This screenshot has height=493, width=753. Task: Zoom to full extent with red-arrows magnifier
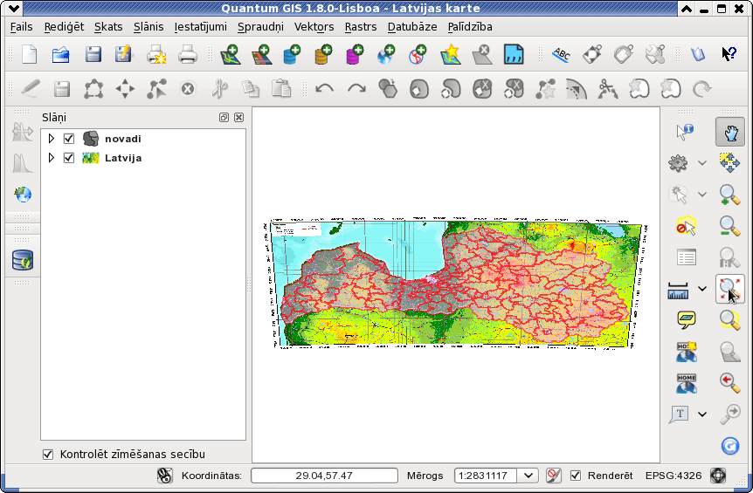point(730,289)
